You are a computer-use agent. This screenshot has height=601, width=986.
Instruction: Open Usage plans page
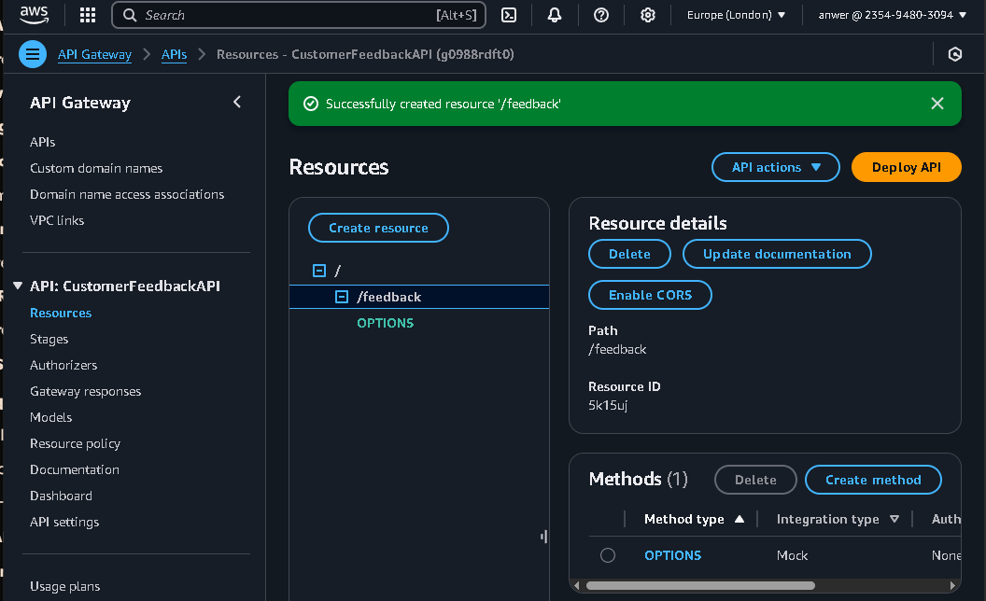[64, 587]
